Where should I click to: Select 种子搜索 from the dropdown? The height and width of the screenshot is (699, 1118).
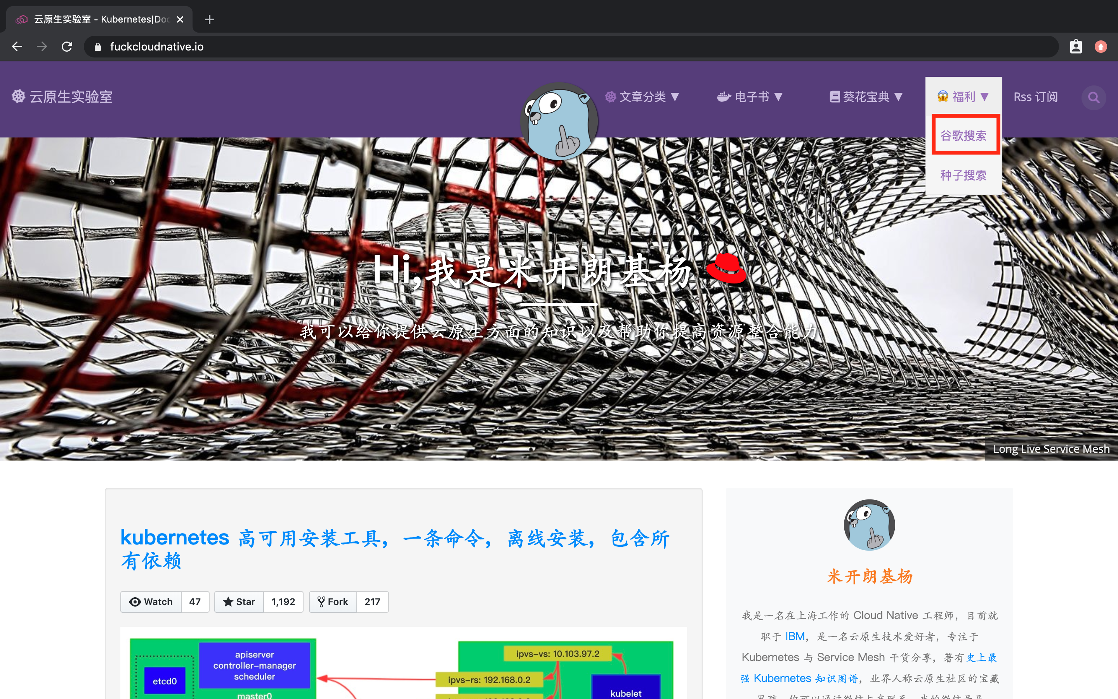click(x=963, y=175)
